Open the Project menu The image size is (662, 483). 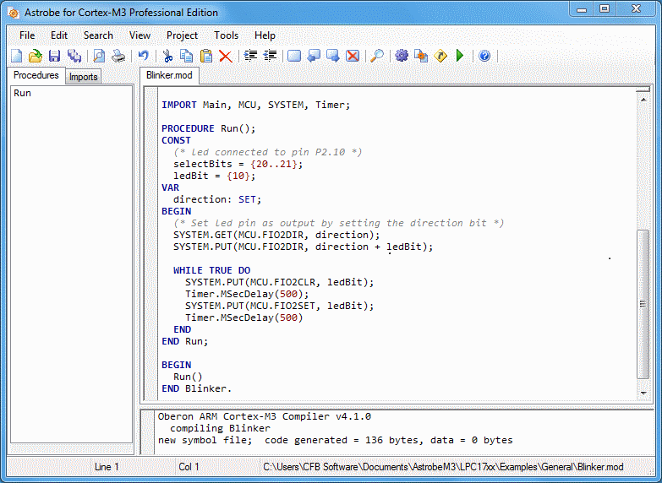click(x=182, y=35)
